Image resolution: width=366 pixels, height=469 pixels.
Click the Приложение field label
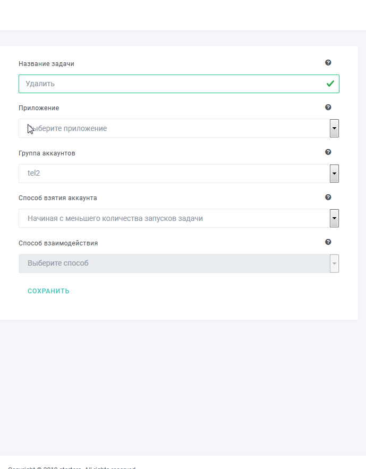(x=39, y=108)
